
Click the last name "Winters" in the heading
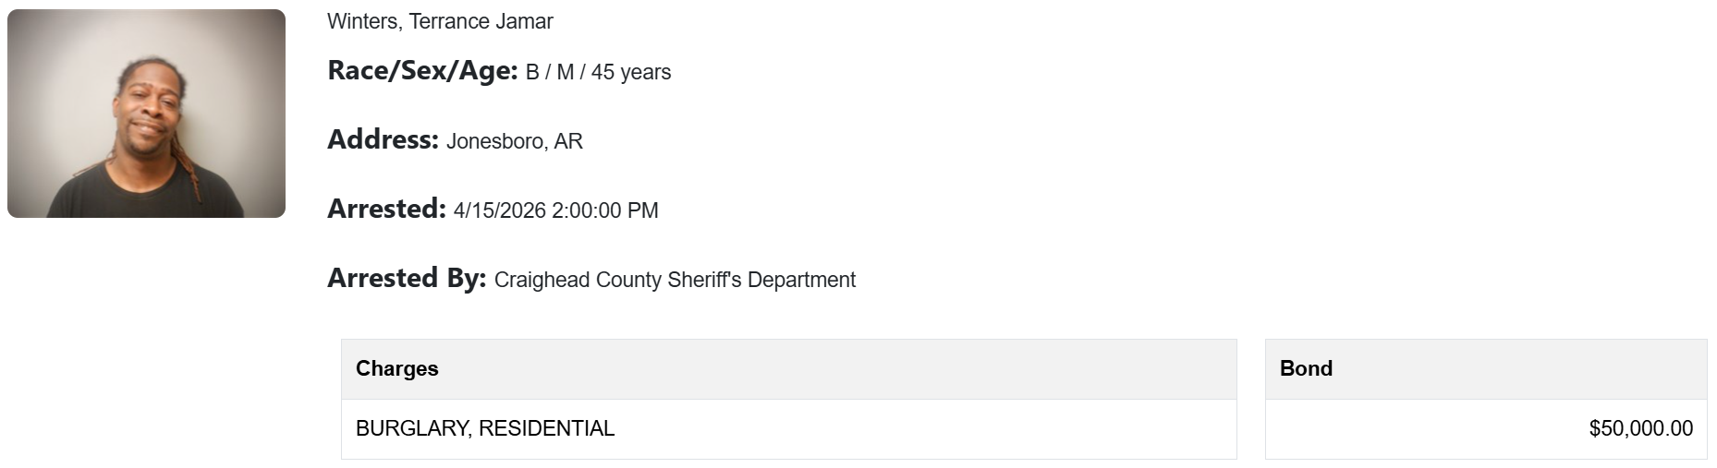[x=362, y=21]
